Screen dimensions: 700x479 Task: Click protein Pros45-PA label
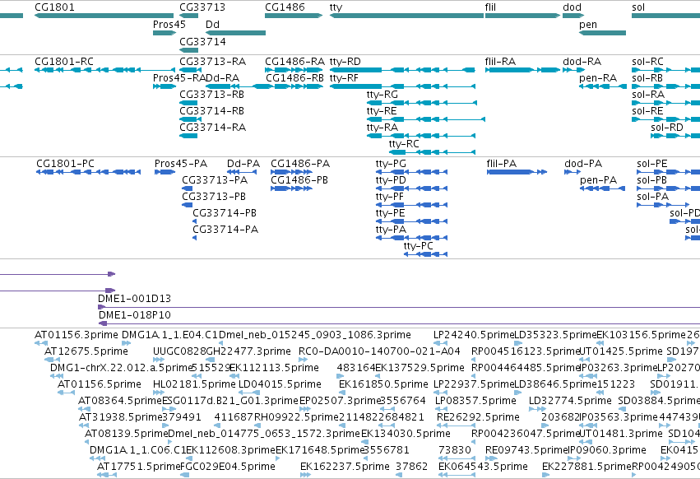tap(181, 164)
